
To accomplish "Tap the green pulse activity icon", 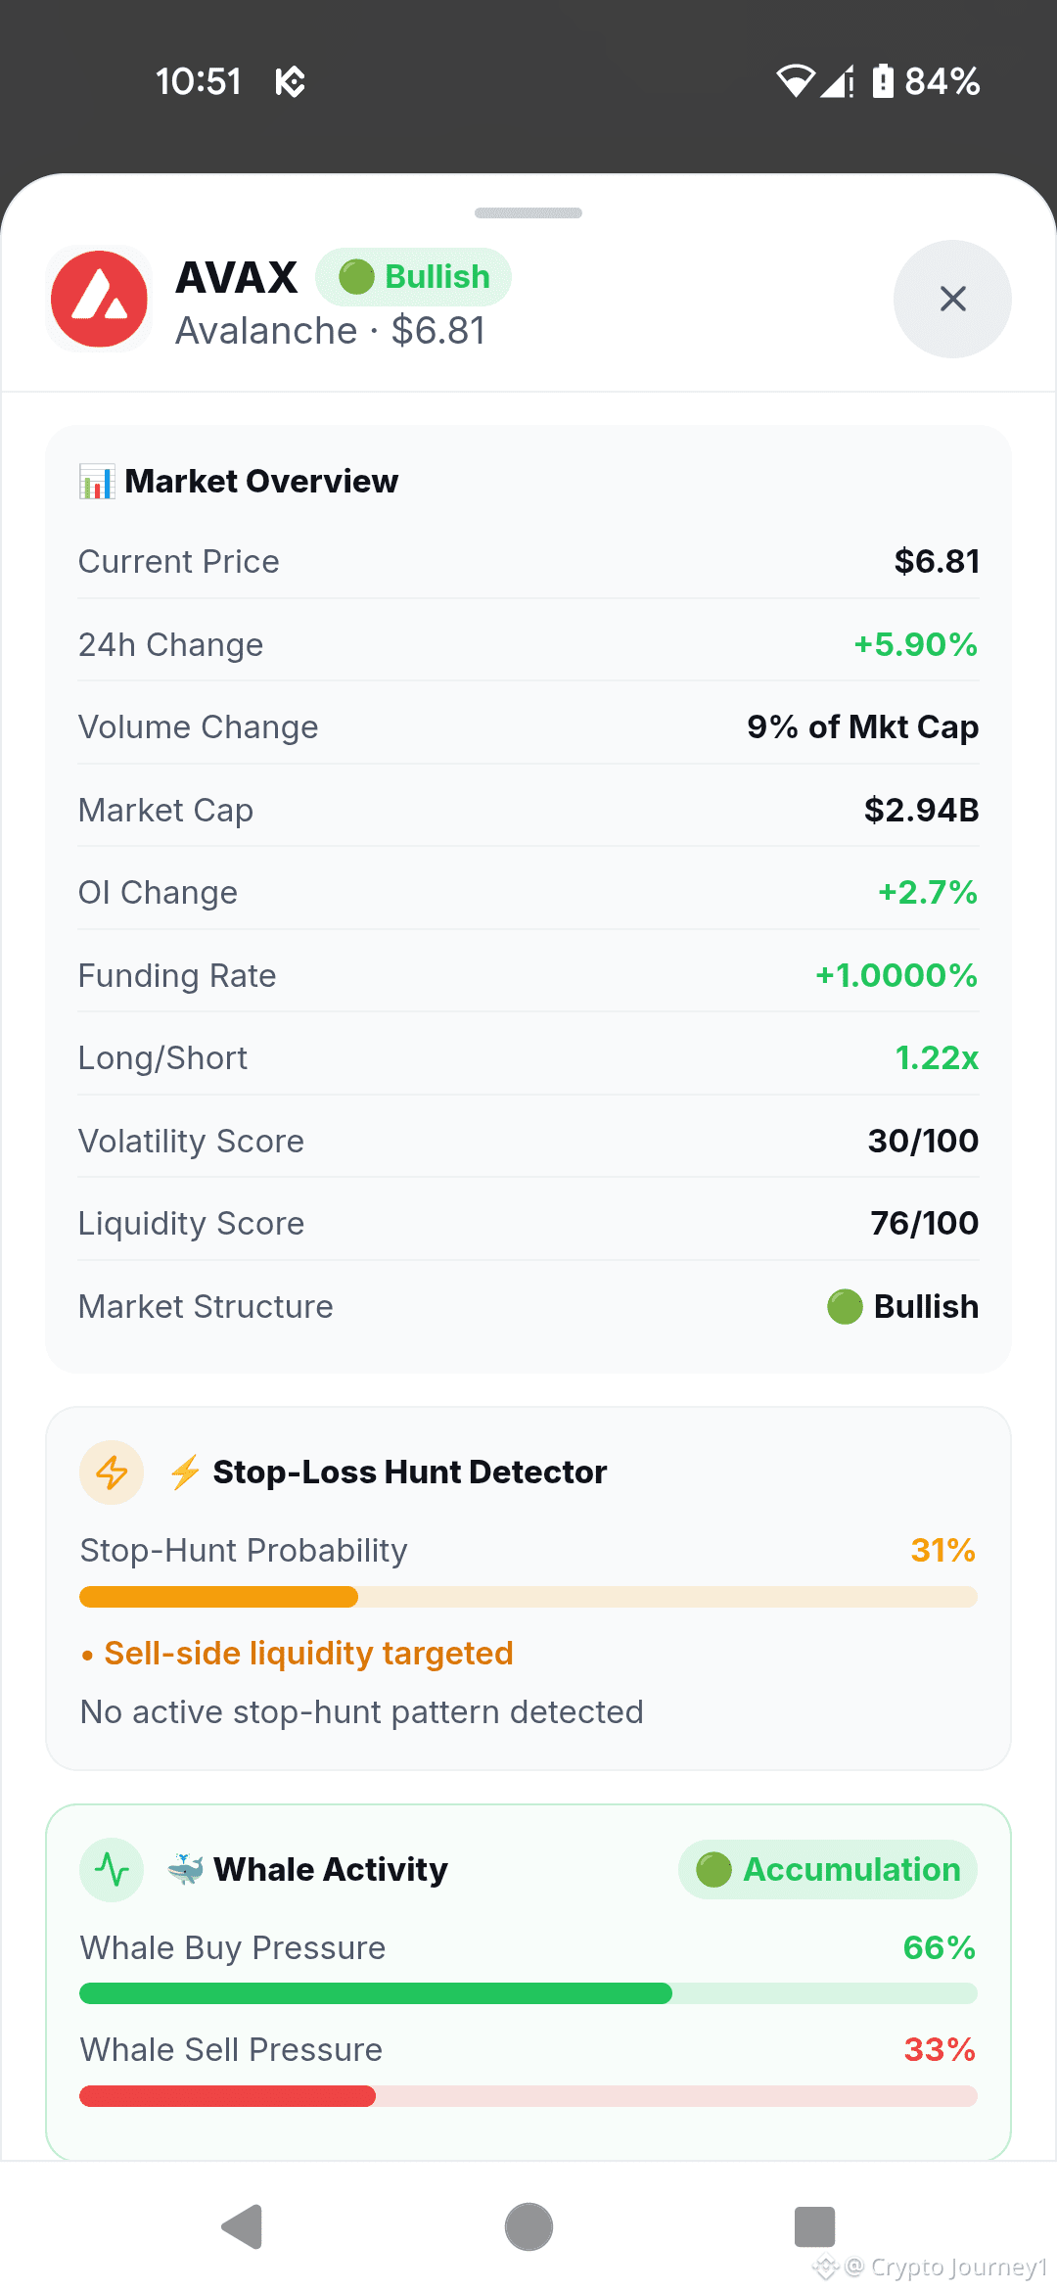I will [112, 1870].
